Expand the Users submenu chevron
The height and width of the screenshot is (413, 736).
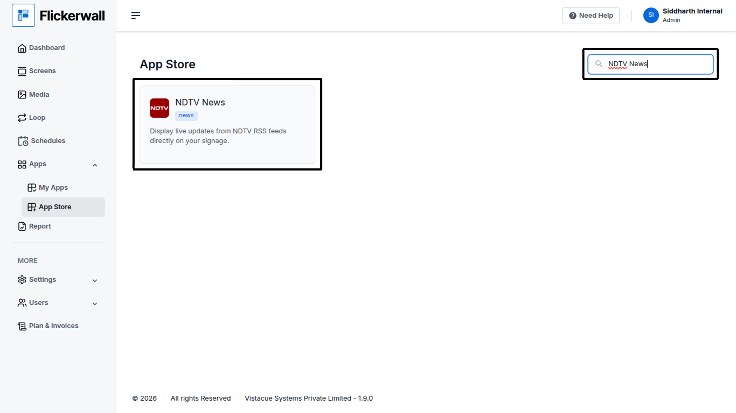coord(95,304)
